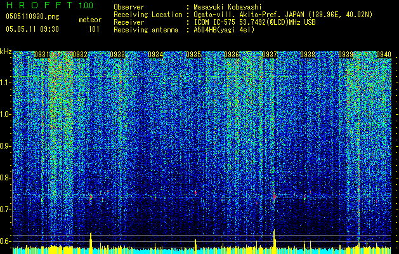Click the observer name Masayuki Kobayashi
399x254 pixels.
[x=228, y=7]
